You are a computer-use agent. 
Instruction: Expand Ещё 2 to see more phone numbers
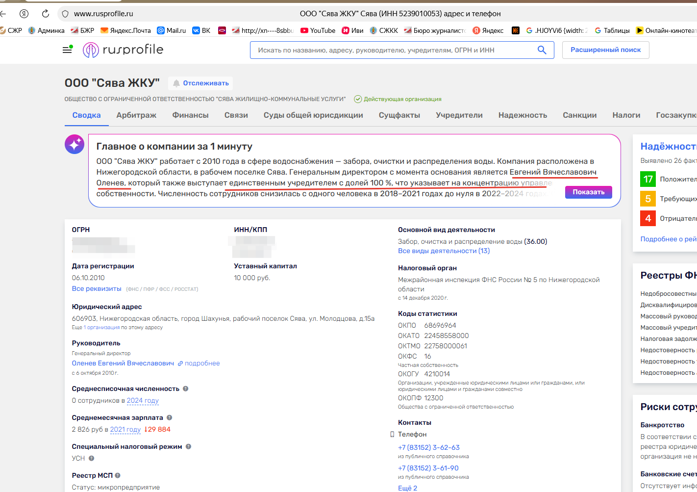[x=407, y=487]
